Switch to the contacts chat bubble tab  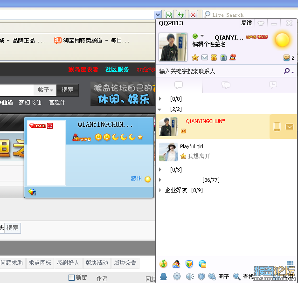(179, 85)
